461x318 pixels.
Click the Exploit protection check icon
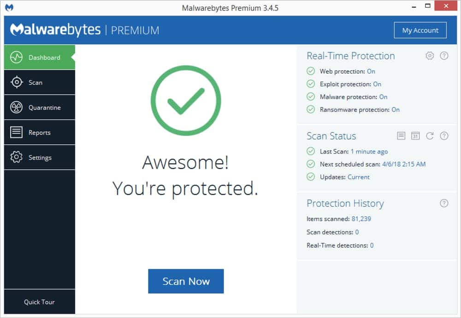point(311,84)
